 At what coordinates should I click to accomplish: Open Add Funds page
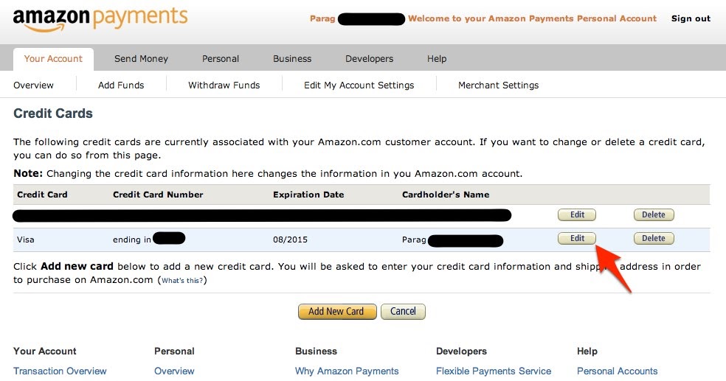click(121, 85)
